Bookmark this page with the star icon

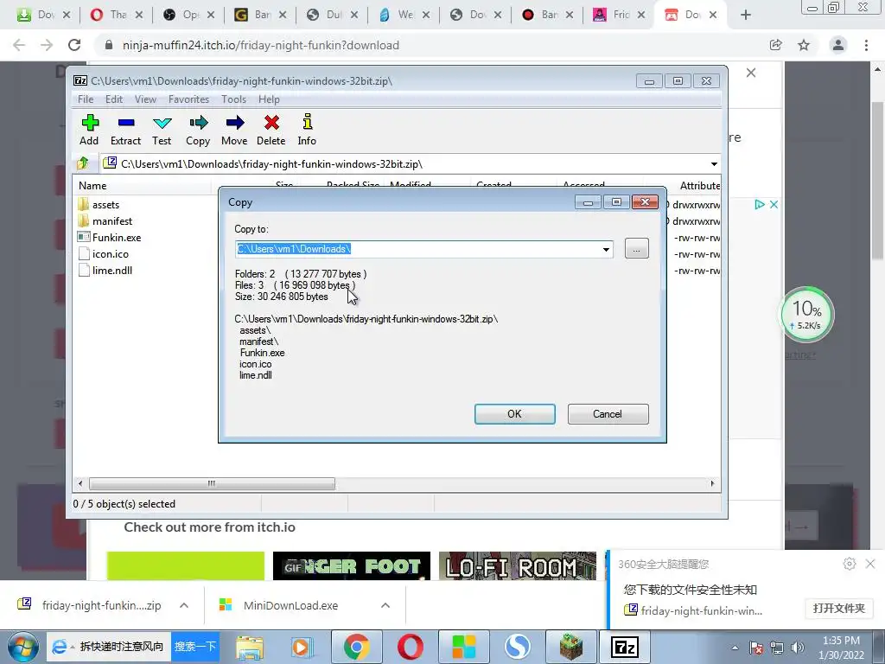pyautogui.click(x=804, y=45)
